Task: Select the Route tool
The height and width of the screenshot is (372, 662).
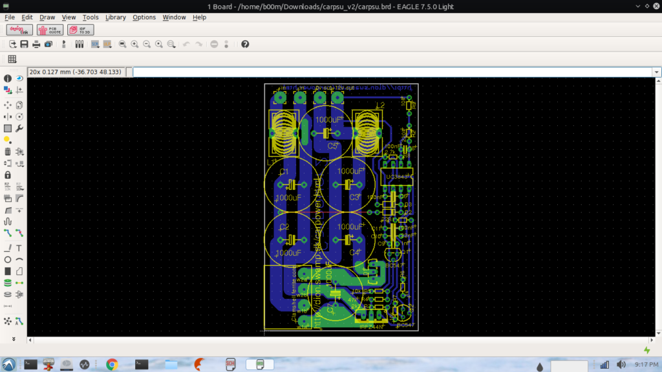Action: (8, 232)
